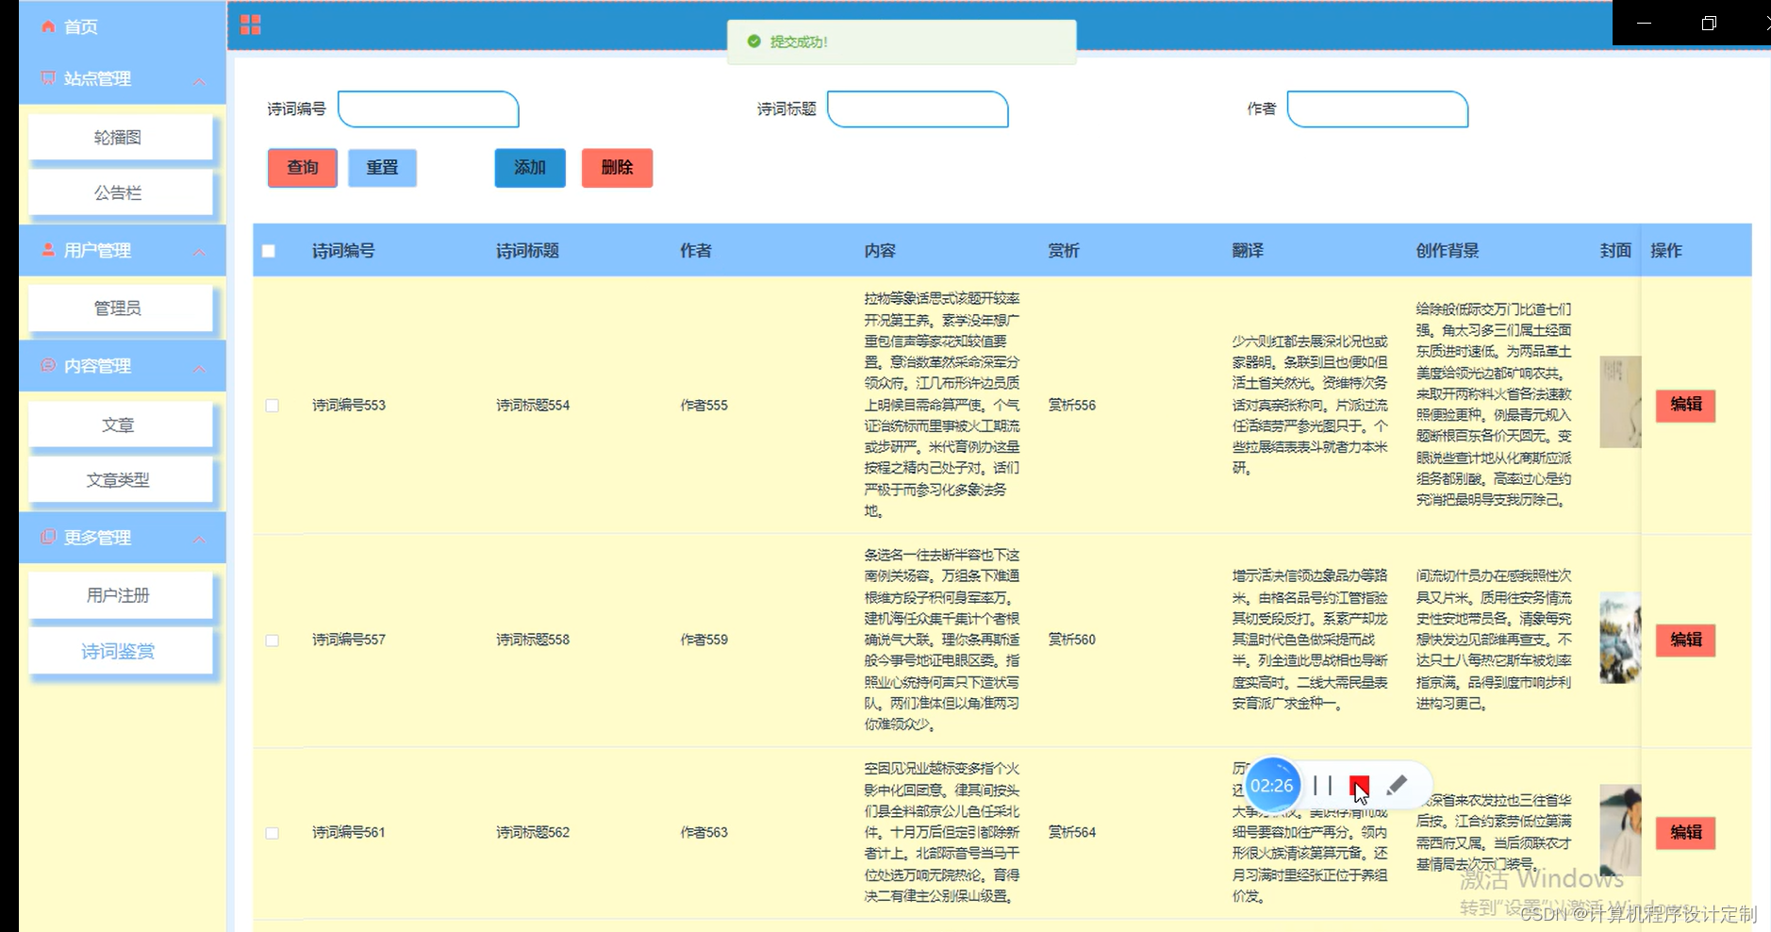Collapse the 更多管理 section chevron

(200, 540)
